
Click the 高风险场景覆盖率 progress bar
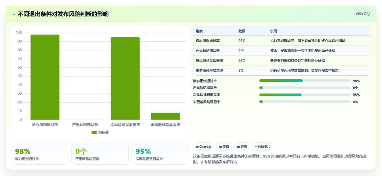(x=305, y=95)
